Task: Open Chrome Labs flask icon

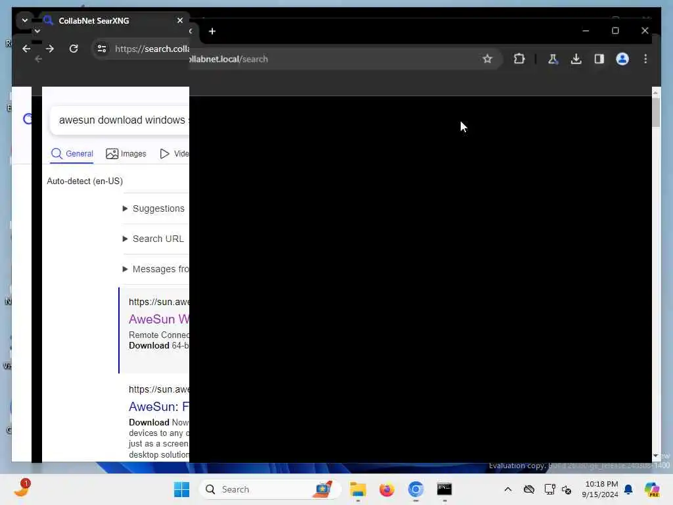Action: click(x=553, y=59)
